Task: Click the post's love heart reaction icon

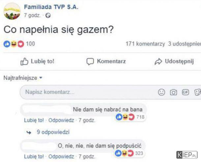Action: pos(21,44)
